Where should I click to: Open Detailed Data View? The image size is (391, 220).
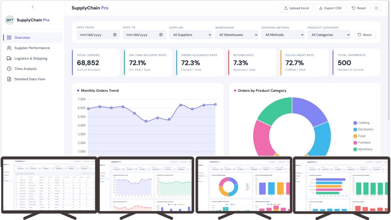(x=33, y=79)
